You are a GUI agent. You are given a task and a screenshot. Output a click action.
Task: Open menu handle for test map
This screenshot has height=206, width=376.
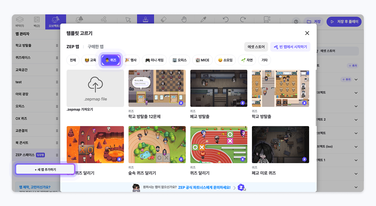pyautogui.click(x=57, y=82)
